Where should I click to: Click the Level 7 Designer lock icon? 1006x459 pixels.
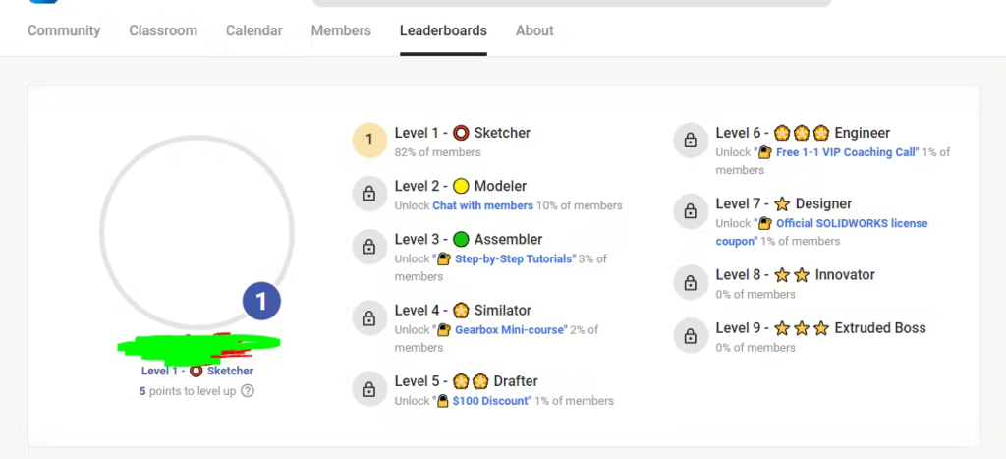(x=691, y=211)
